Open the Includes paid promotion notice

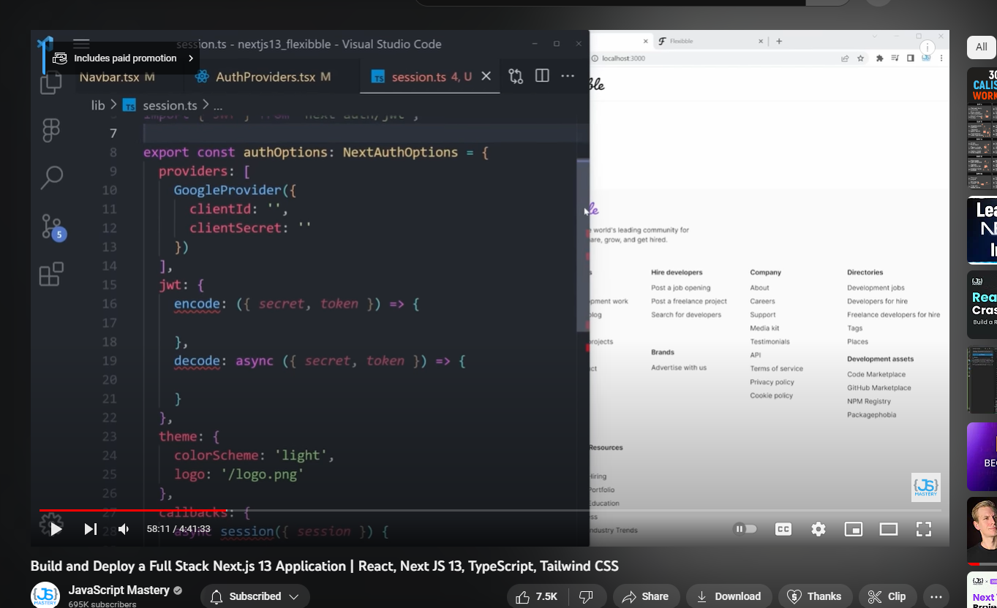tap(123, 58)
